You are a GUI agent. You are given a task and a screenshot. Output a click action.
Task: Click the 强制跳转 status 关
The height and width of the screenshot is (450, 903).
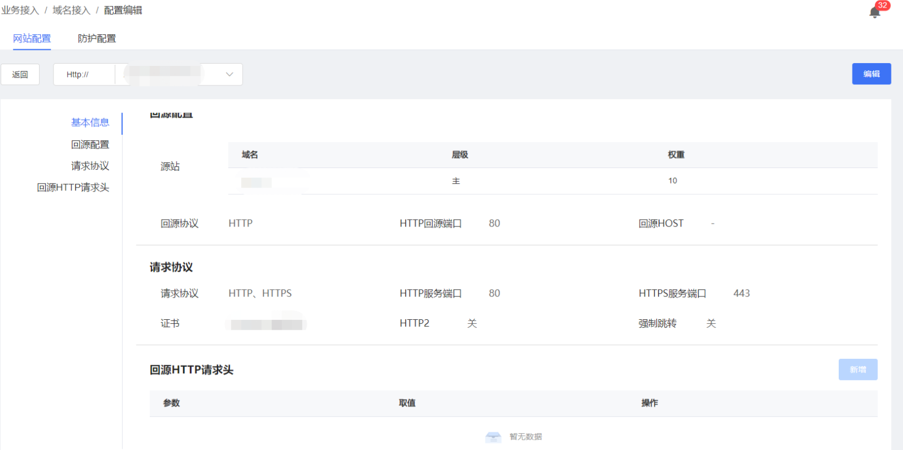[711, 324]
